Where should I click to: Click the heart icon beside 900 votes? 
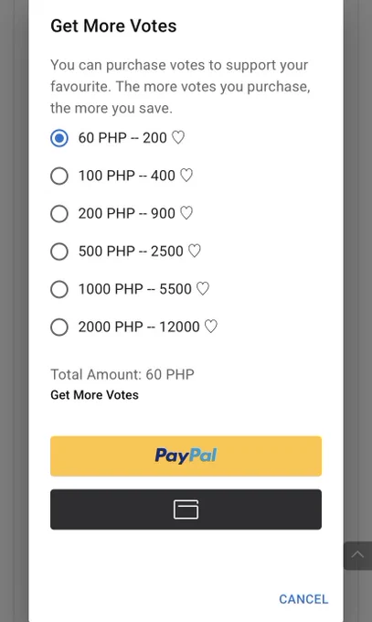(x=186, y=213)
